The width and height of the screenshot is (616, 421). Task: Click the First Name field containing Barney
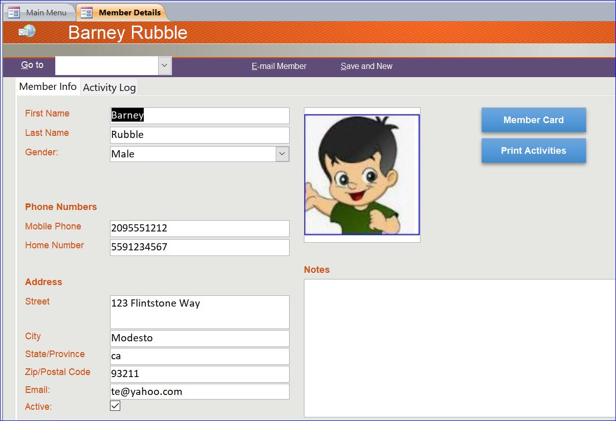click(200, 115)
